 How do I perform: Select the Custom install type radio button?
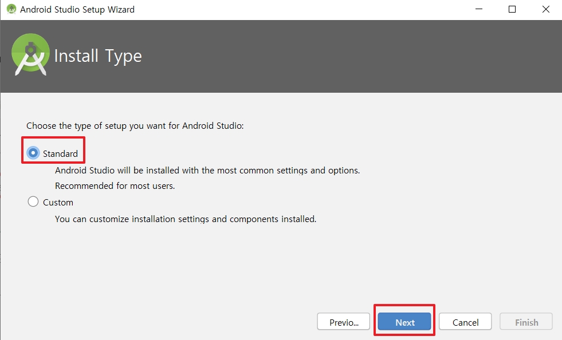pos(33,201)
